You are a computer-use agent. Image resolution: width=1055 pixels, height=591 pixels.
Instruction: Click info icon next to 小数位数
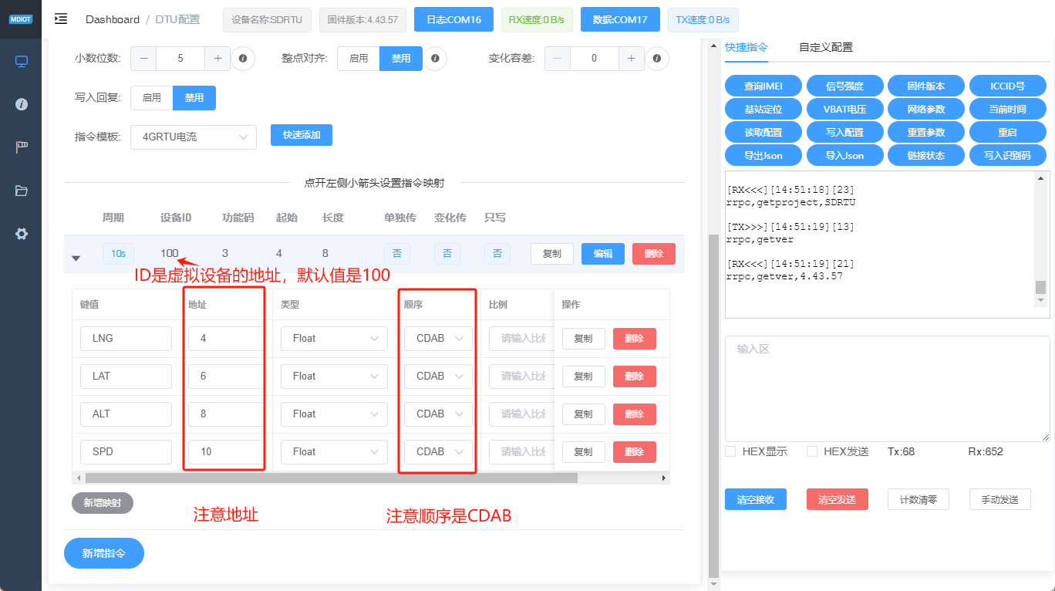pyautogui.click(x=243, y=58)
